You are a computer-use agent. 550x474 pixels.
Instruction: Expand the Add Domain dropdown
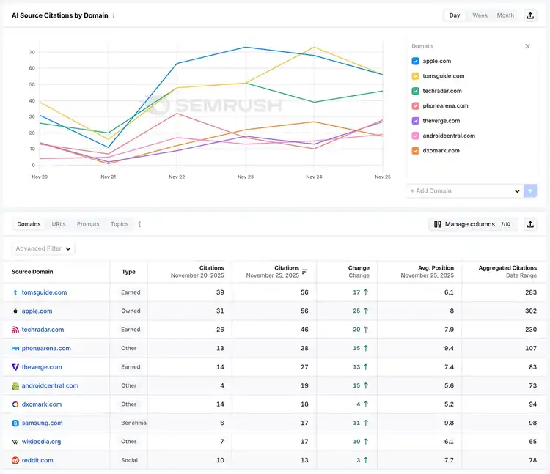click(517, 191)
